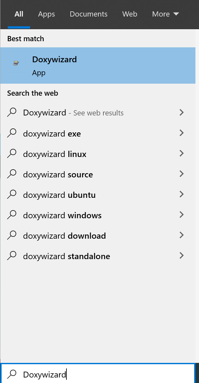199x383 pixels.
Task: Click magnifier icon next to doxywizard ubuntu
Action: pyautogui.click(x=12, y=195)
